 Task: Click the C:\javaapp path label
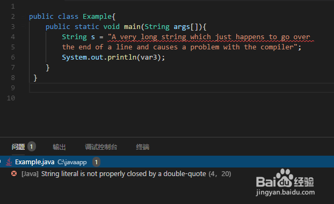pos(72,162)
